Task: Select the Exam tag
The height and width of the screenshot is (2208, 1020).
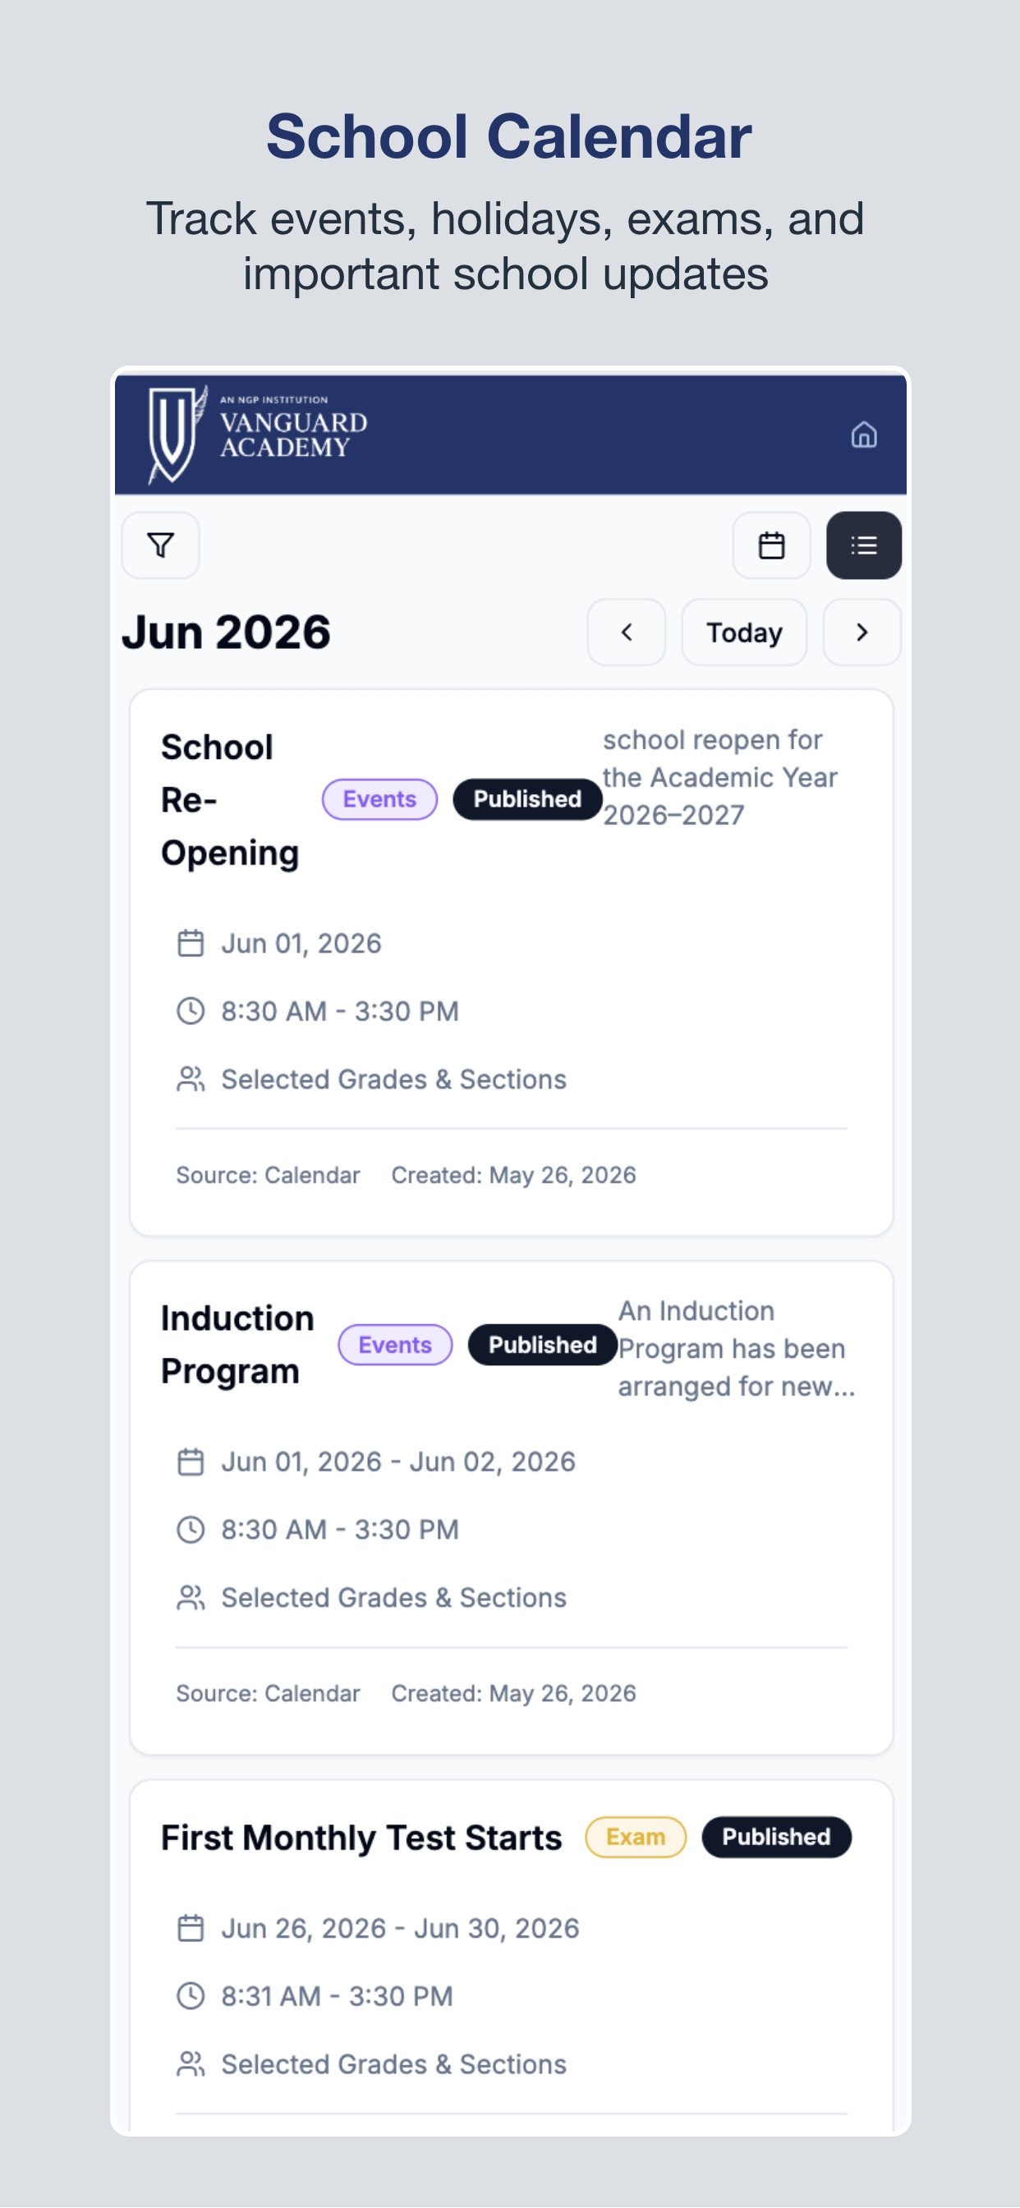Action: click(x=635, y=1838)
